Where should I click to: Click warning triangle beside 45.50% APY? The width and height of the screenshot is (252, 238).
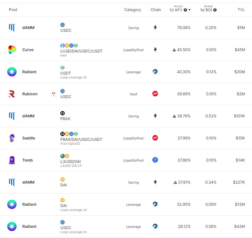pyautogui.click(x=174, y=50)
